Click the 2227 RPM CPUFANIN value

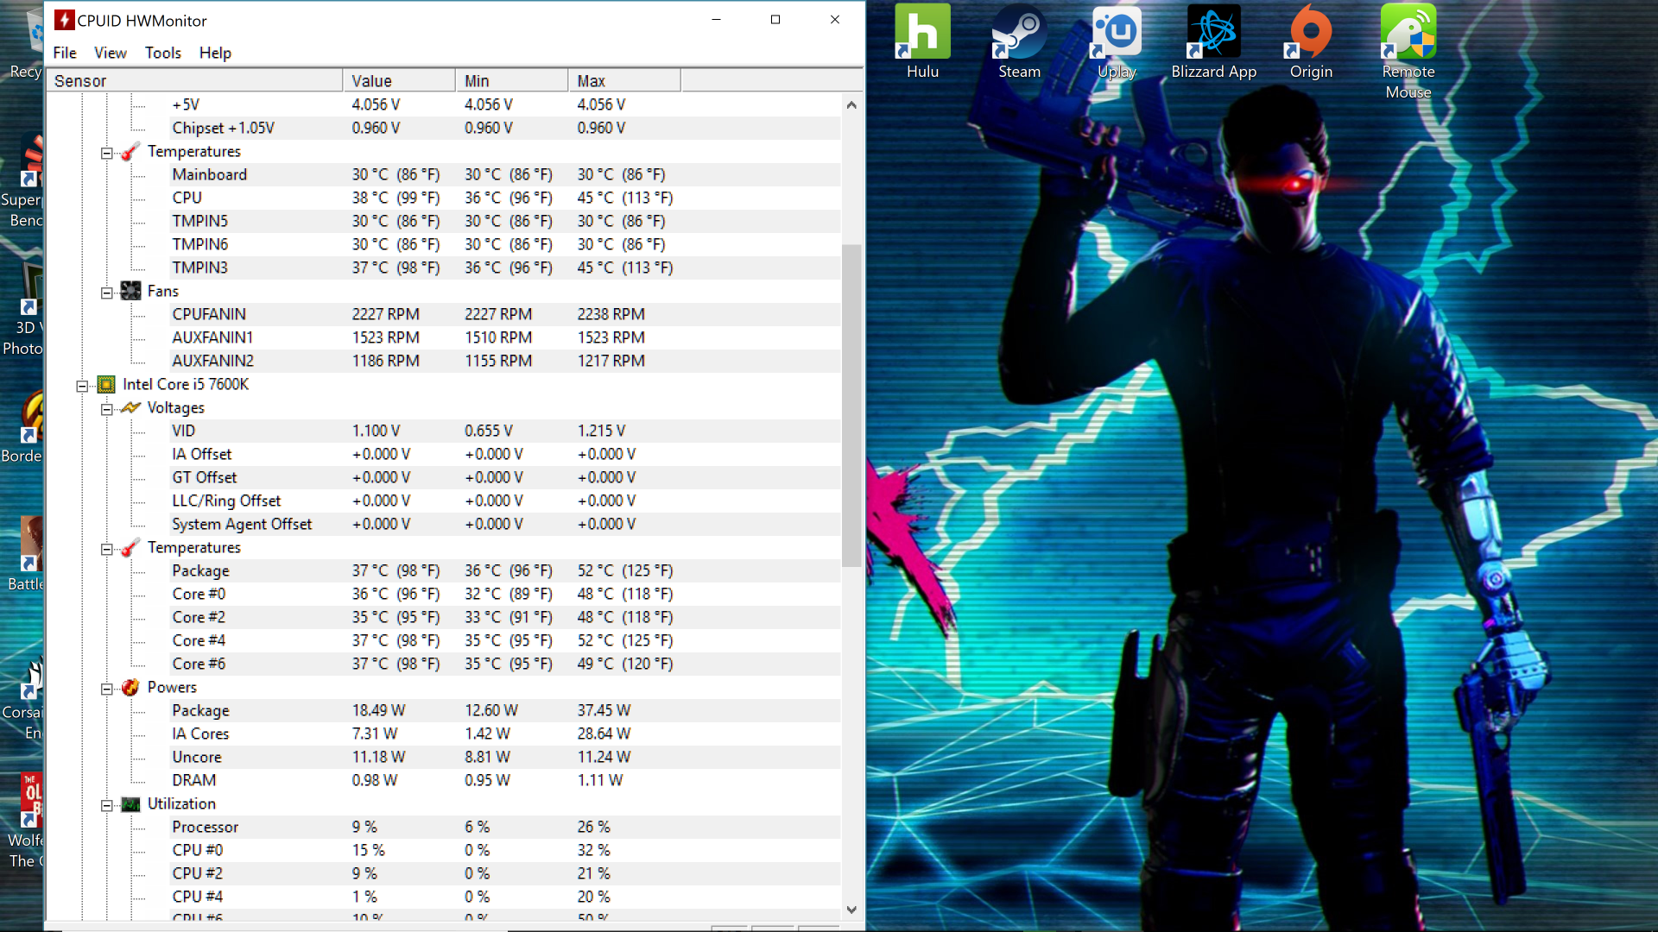coord(385,314)
